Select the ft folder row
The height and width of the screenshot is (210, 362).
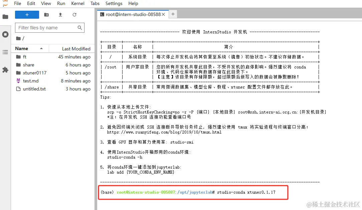coord(53,57)
